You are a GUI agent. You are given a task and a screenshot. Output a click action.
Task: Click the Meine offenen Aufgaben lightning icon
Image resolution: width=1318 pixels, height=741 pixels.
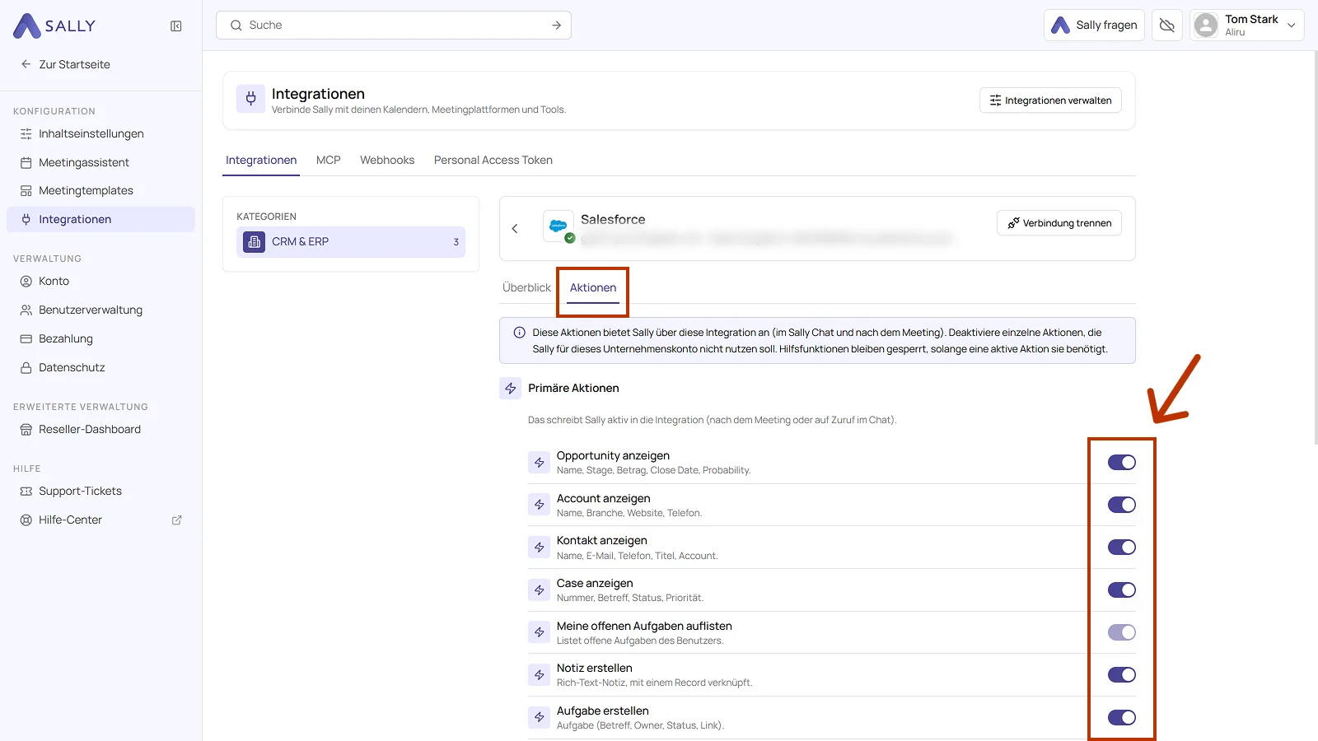pyautogui.click(x=540, y=632)
